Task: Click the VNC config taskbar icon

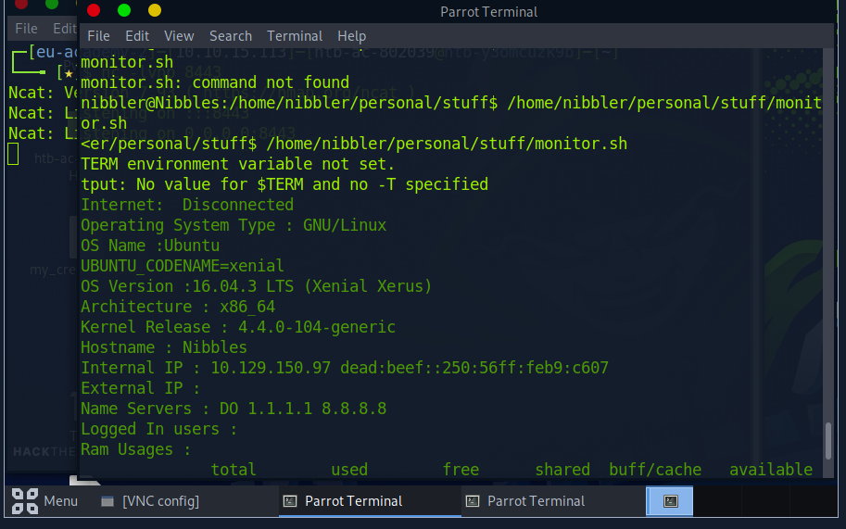Action: pyautogui.click(x=107, y=501)
